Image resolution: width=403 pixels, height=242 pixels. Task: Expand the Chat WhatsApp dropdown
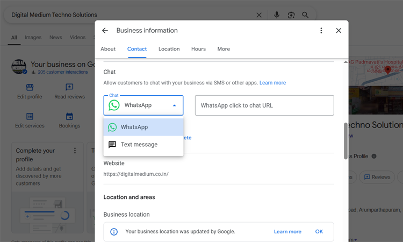(143, 105)
